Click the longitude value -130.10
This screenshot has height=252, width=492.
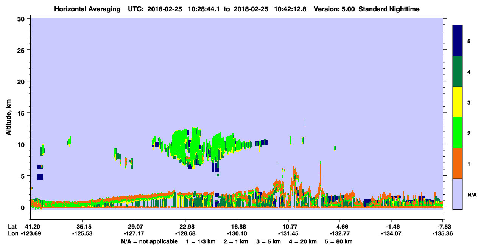point(237,233)
